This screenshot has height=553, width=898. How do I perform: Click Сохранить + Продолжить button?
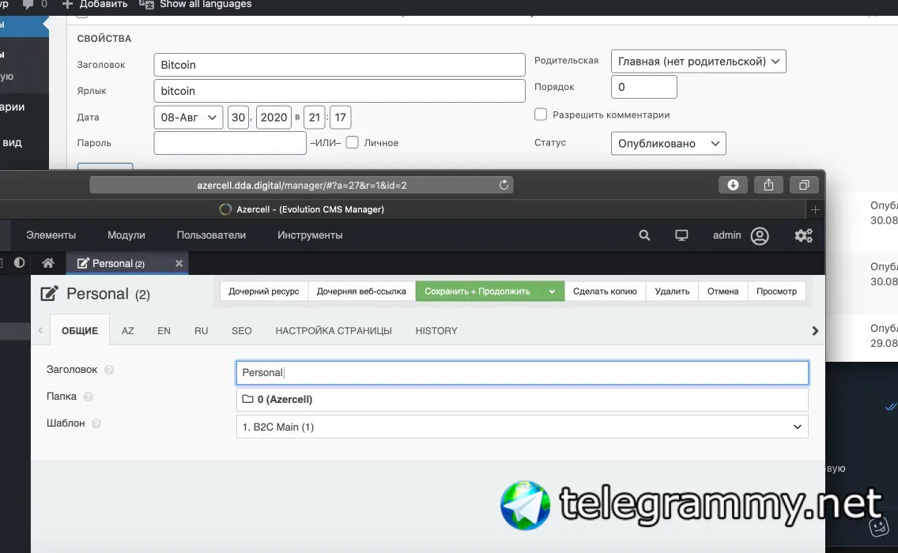(477, 291)
